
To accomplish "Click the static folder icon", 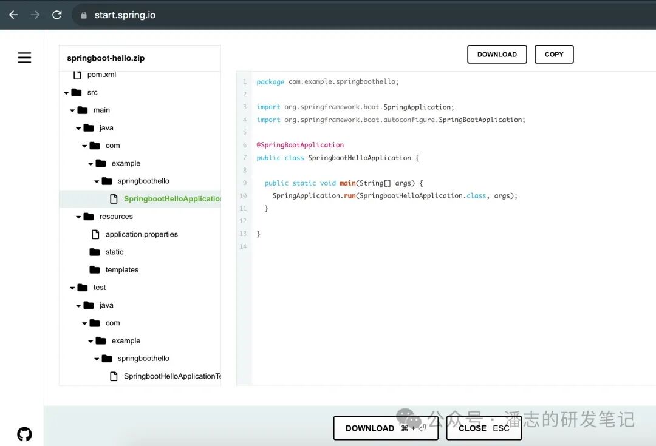I will click(x=95, y=252).
